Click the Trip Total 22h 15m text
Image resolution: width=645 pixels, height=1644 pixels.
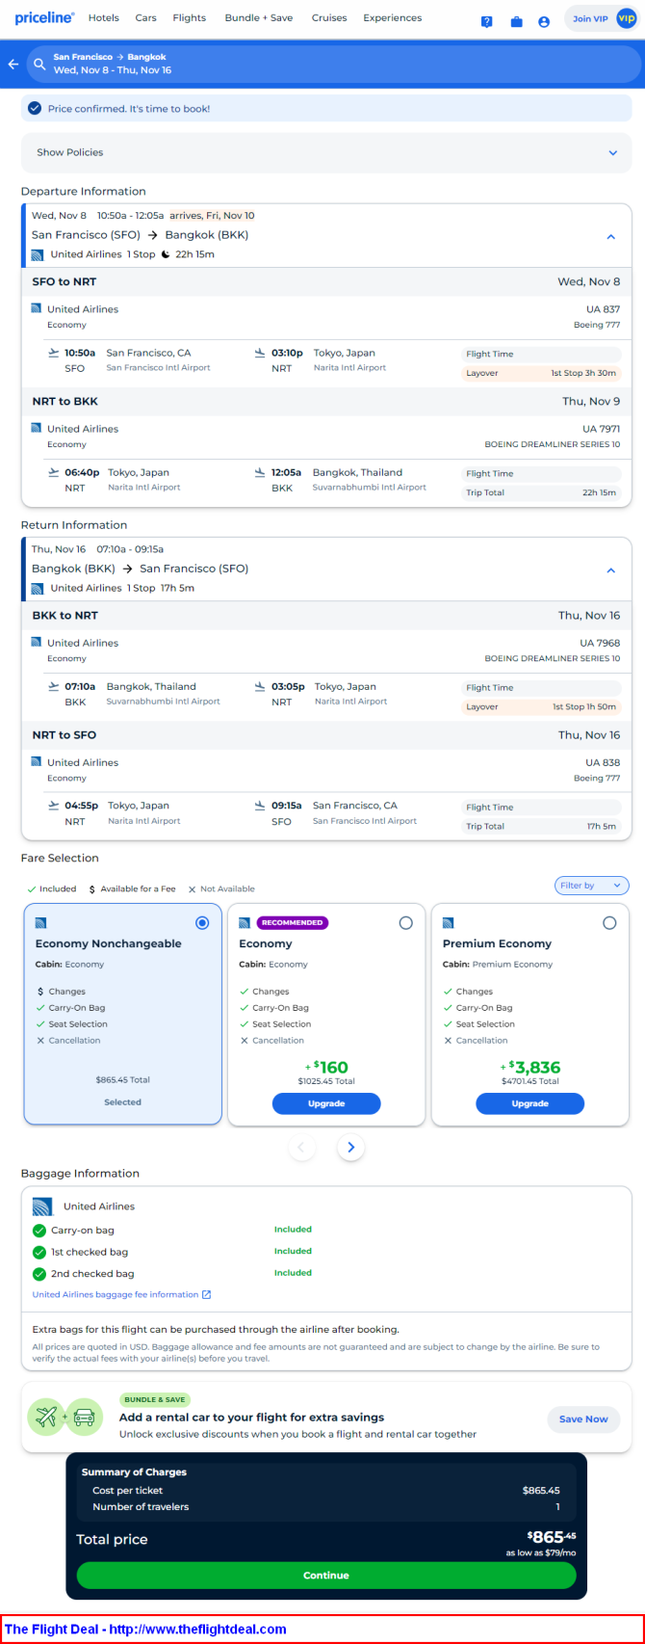coord(541,492)
